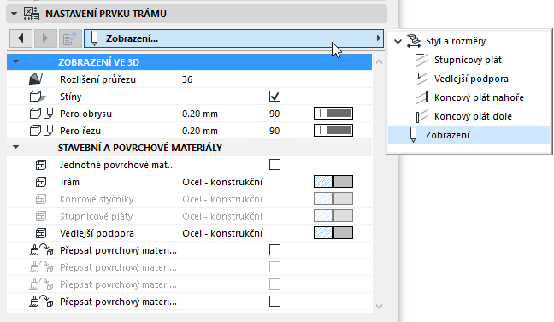The image size is (554, 322).
Task: Click Pero řezu pen number 90
Action: (274, 131)
